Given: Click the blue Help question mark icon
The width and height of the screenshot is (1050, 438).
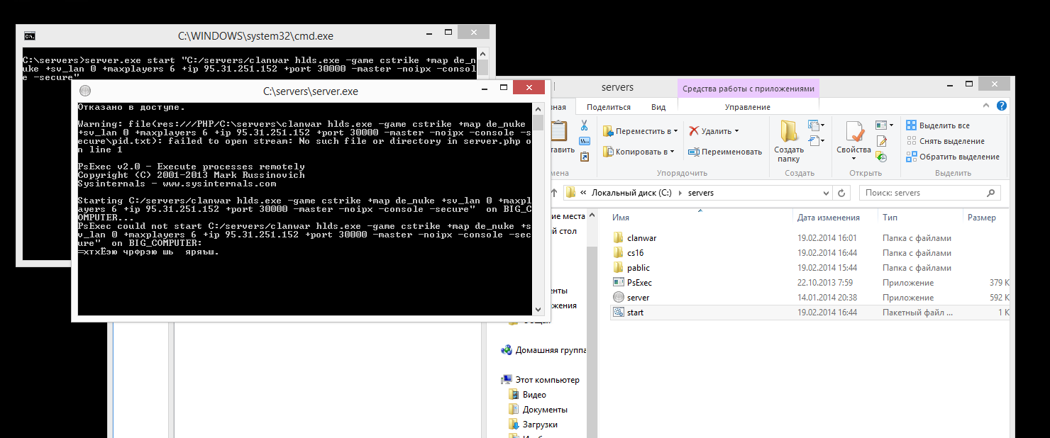Looking at the screenshot, I should click(1001, 106).
